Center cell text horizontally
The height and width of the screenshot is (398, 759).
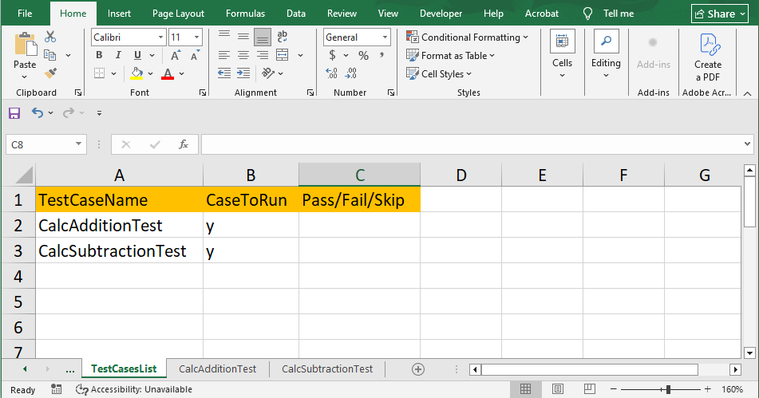(243, 55)
